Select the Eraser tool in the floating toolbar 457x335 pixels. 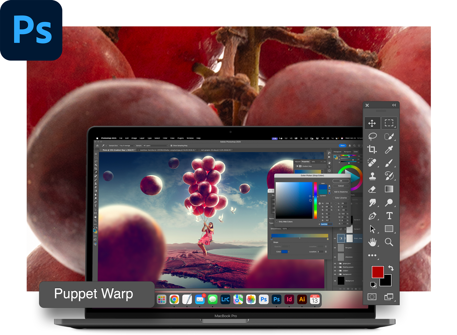[x=372, y=189]
